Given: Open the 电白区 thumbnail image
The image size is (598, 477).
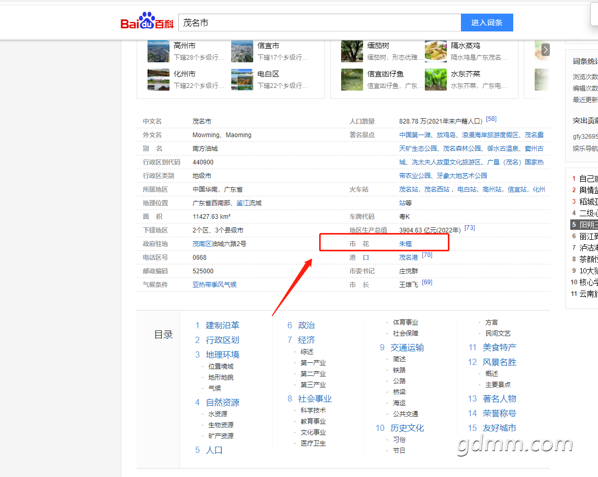Looking at the screenshot, I should click(x=242, y=80).
